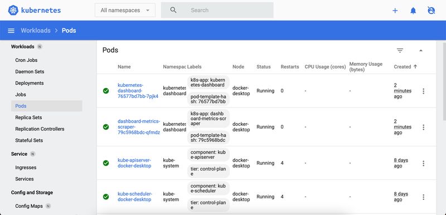Click CPU Usage (cores) column header
Screen dimensions: 446x215
click(325, 67)
